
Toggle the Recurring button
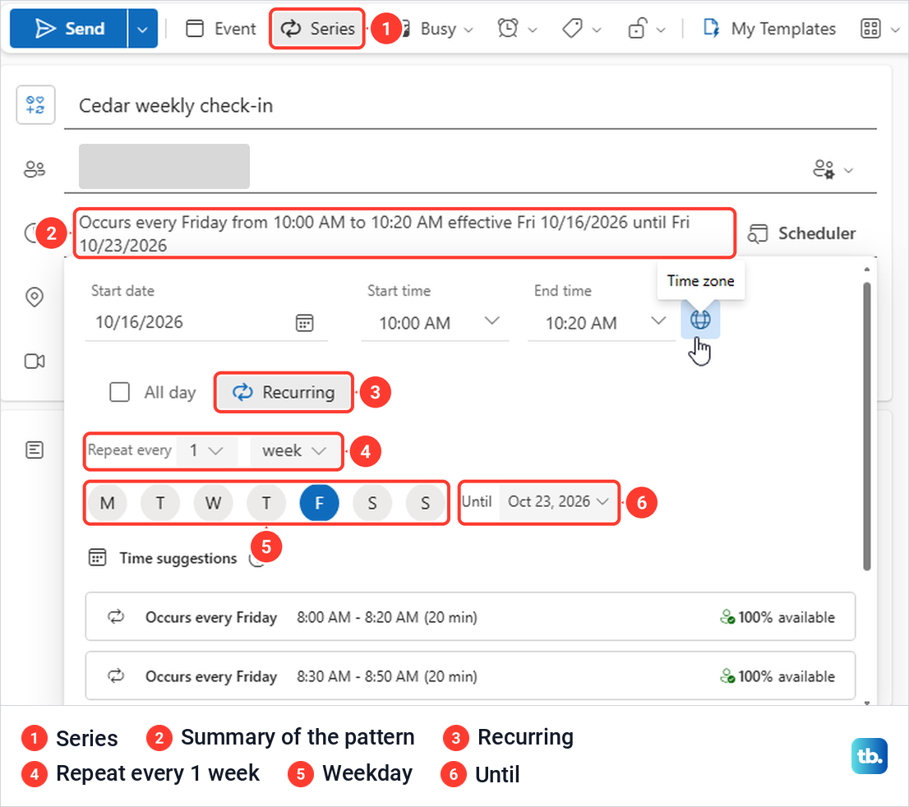pos(284,393)
